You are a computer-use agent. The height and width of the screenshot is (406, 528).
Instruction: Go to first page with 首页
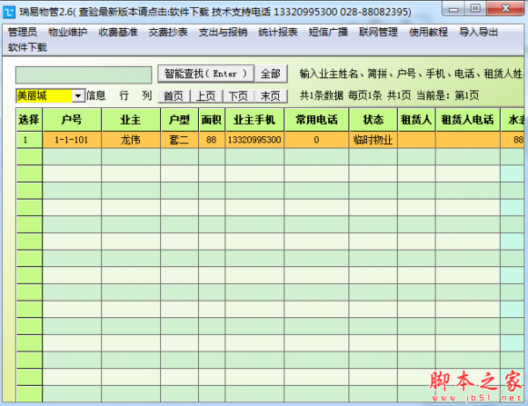[x=173, y=96]
